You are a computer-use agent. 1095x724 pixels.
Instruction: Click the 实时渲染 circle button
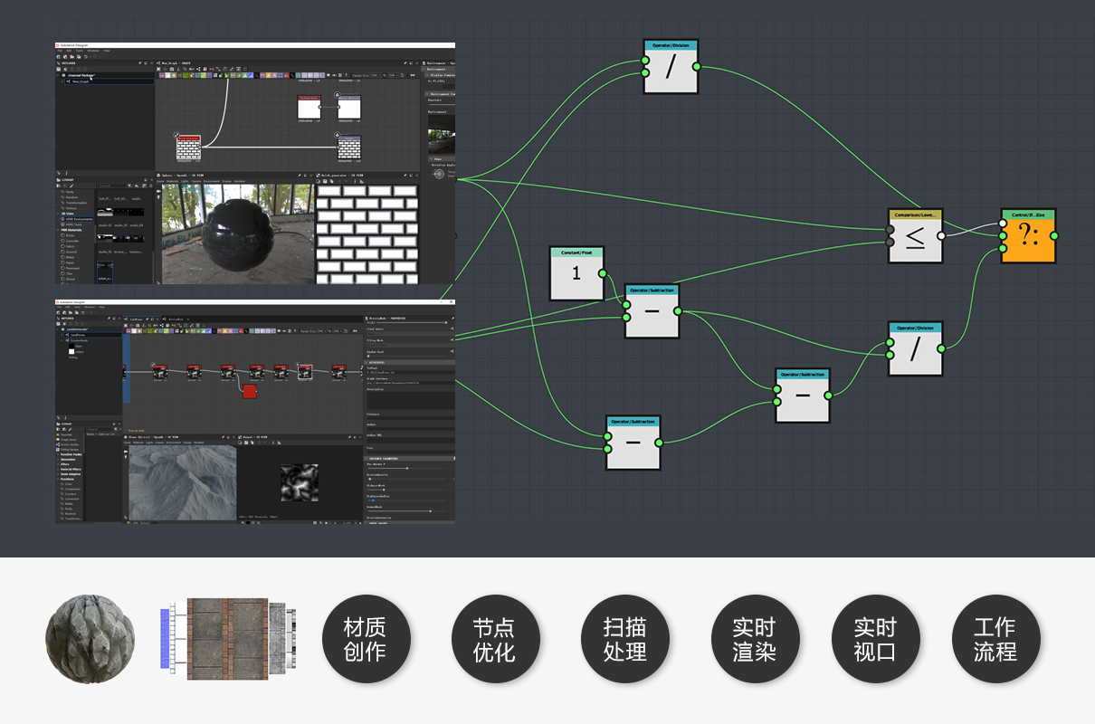(x=755, y=639)
